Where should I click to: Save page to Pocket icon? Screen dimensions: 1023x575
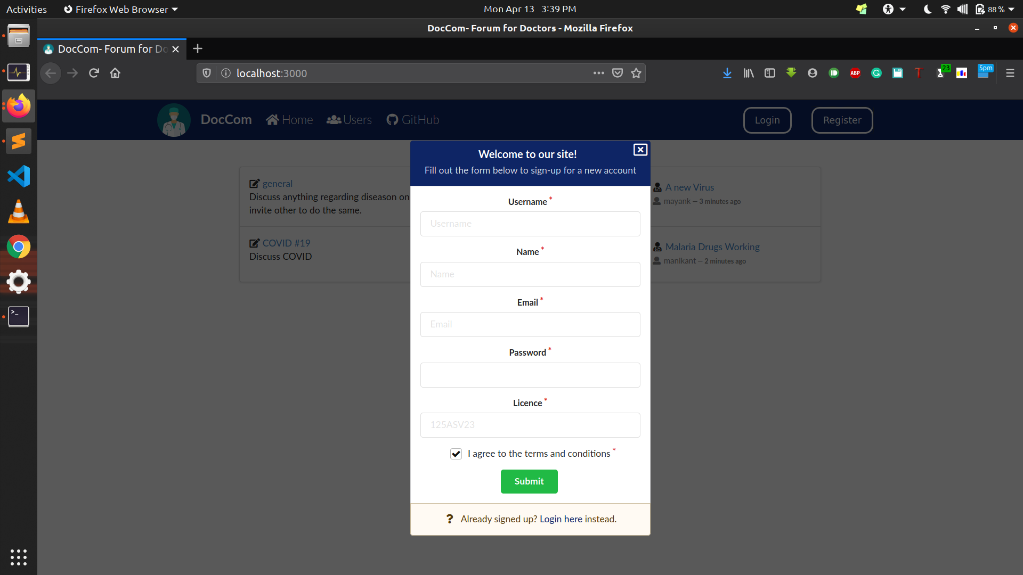point(618,73)
